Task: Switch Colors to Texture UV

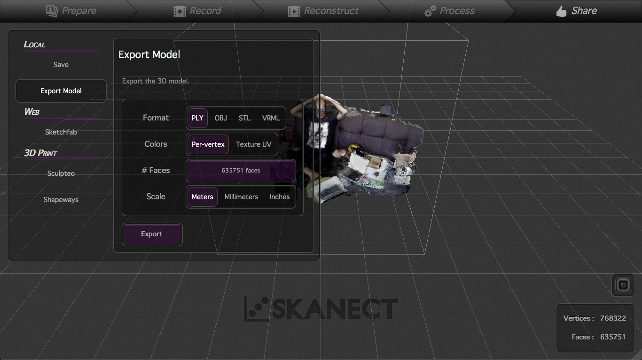Action: tap(254, 144)
